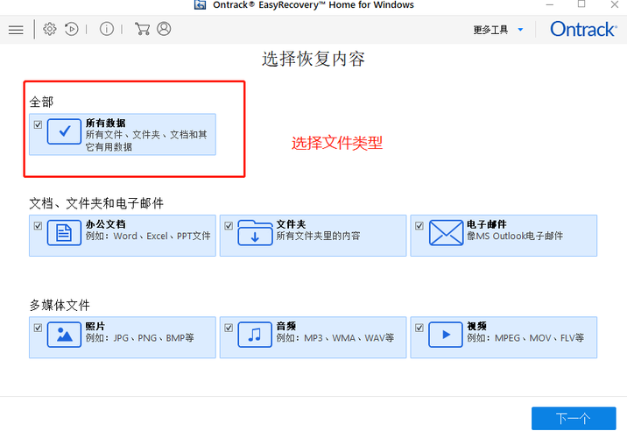Click the 视频 title text

coord(476,326)
